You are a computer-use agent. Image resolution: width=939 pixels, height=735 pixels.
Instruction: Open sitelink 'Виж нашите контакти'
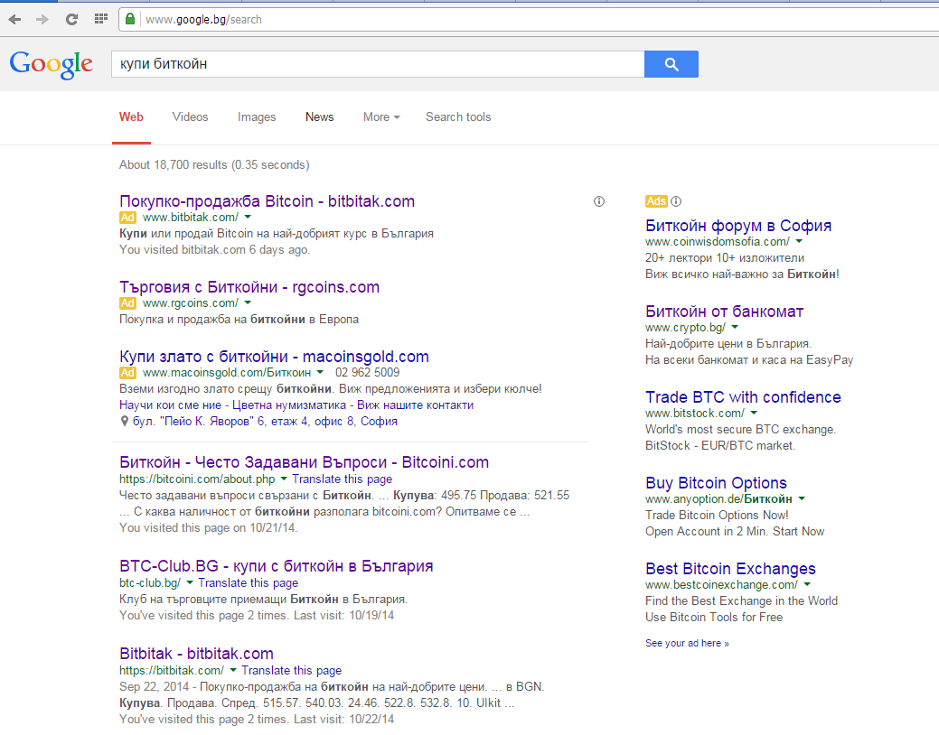(x=415, y=405)
